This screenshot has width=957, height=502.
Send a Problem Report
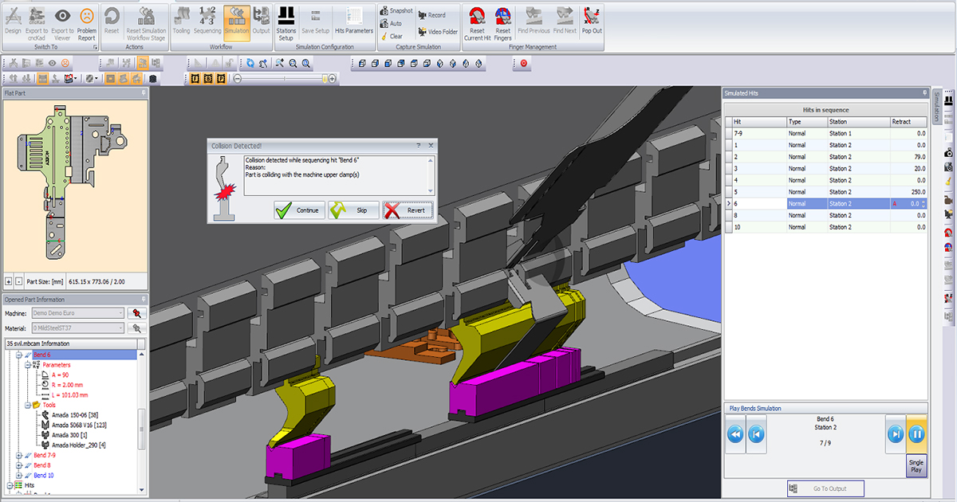pos(87,21)
